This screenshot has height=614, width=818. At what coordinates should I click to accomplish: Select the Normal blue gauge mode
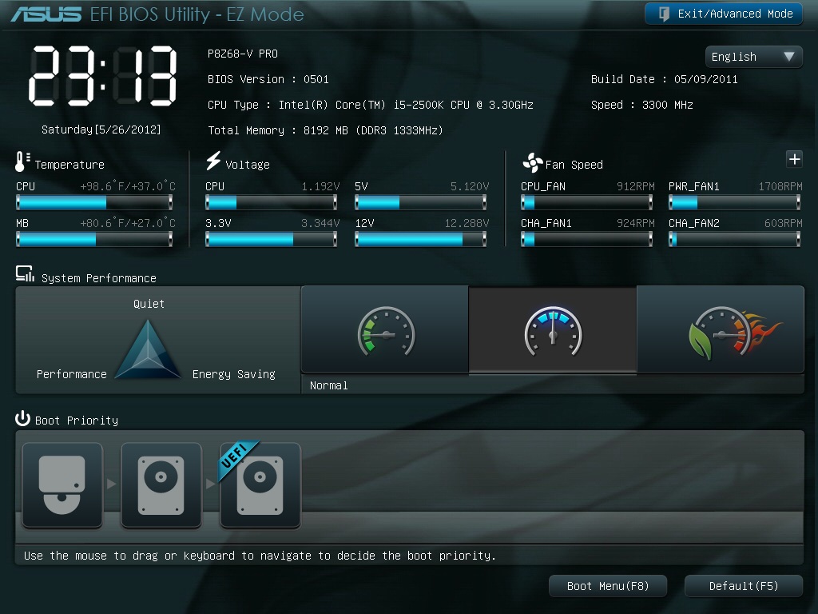click(553, 330)
